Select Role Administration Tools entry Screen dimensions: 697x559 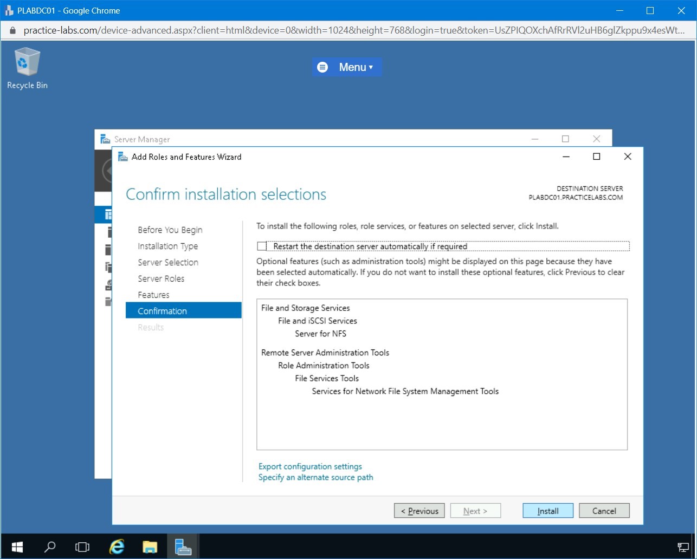coord(324,366)
